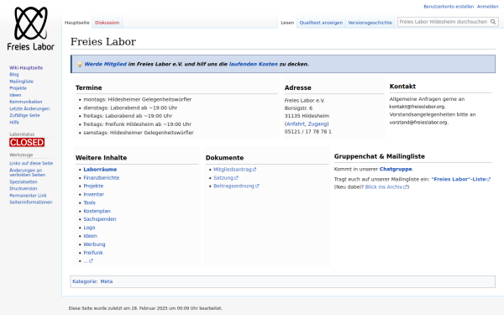Open Wiki-Hauptseite in sidebar
The height and width of the screenshot is (315, 504).
tap(26, 68)
